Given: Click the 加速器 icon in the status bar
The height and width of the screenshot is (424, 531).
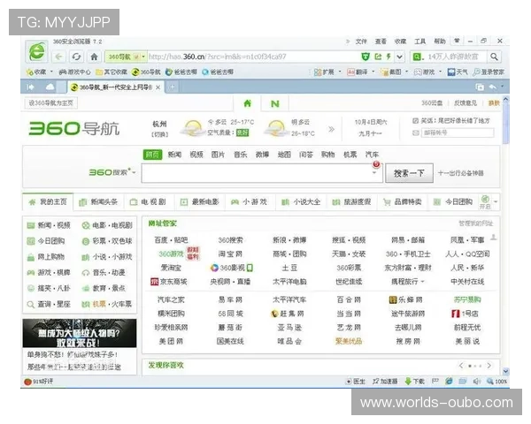Looking at the screenshot, I should pyautogui.click(x=385, y=382).
